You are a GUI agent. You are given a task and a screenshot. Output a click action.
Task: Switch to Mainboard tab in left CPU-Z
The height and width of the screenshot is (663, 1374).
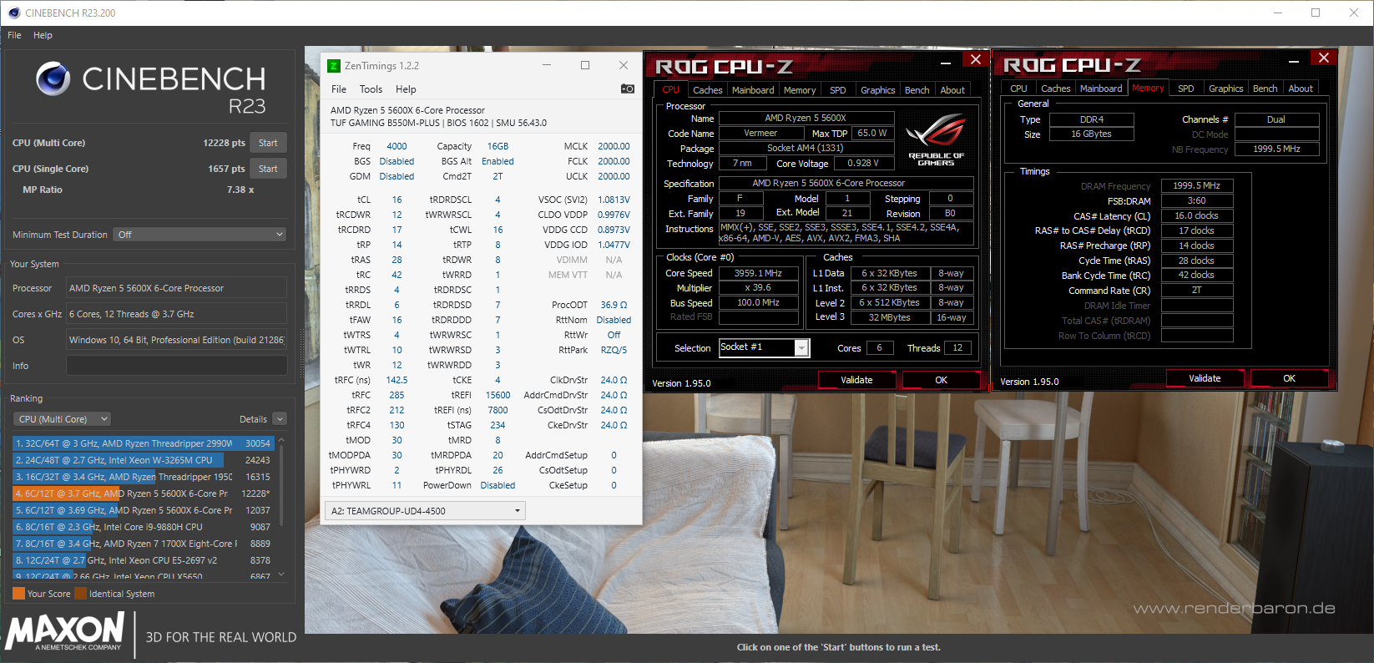click(753, 90)
